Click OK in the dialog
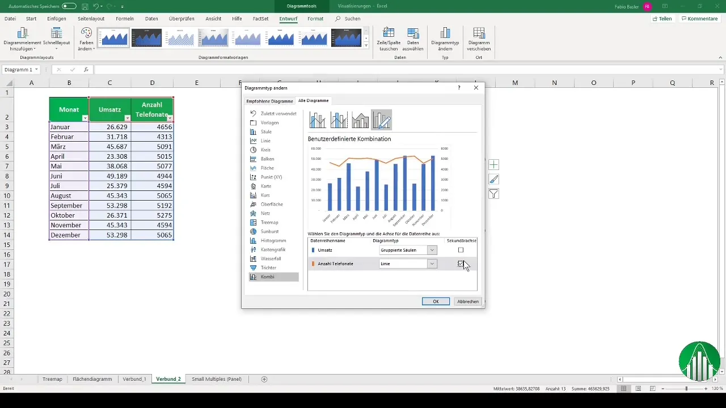Image resolution: width=726 pixels, height=408 pixels. [436, 301]
